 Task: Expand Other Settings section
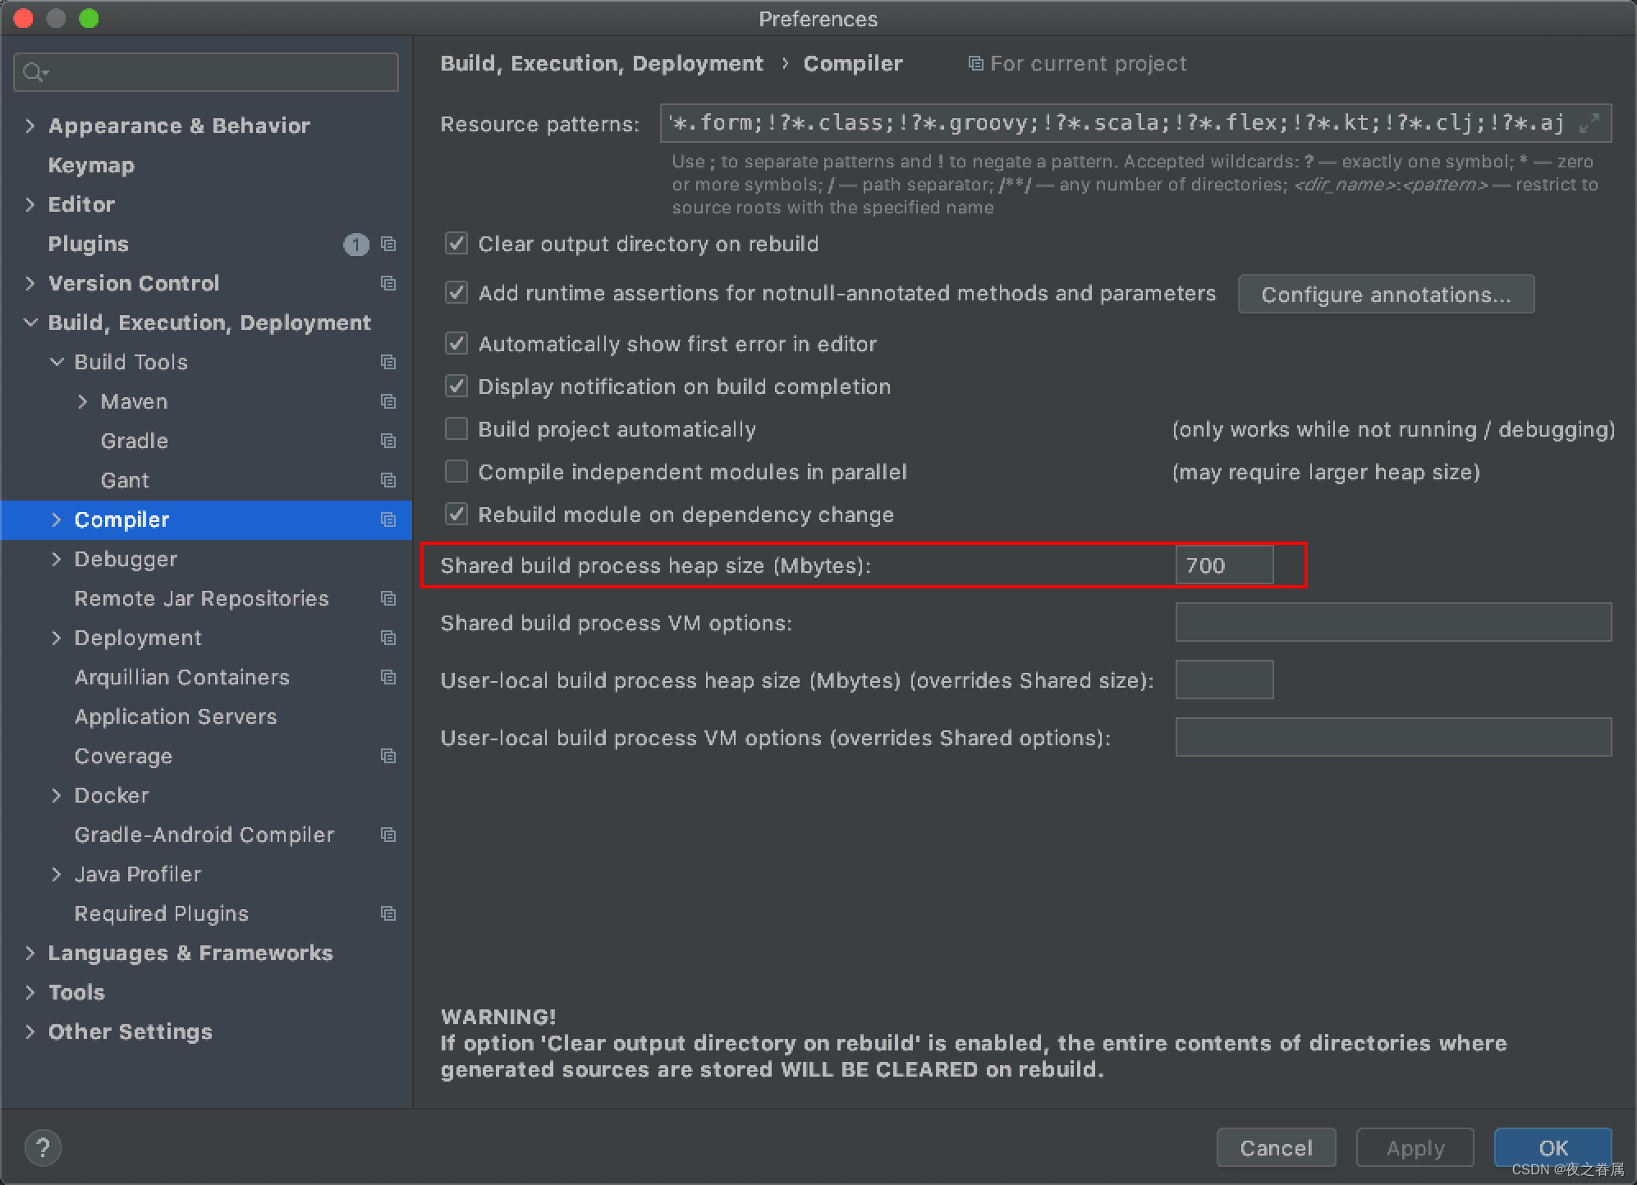[30, 1032]
